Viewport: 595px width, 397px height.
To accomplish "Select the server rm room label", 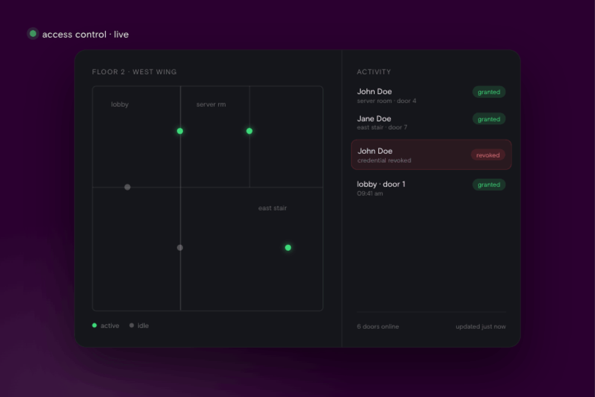I will coord(211,105).
